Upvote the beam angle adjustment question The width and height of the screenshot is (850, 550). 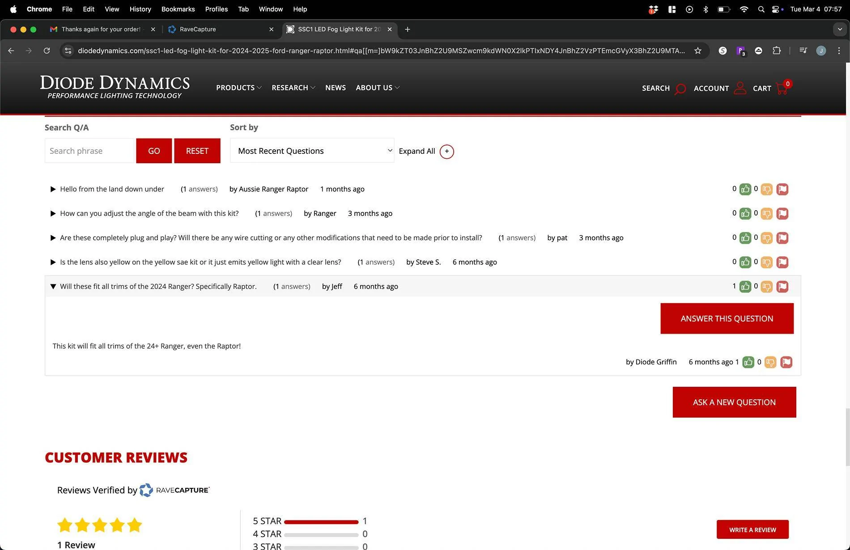pyautogui.click(x=745, y=214)
